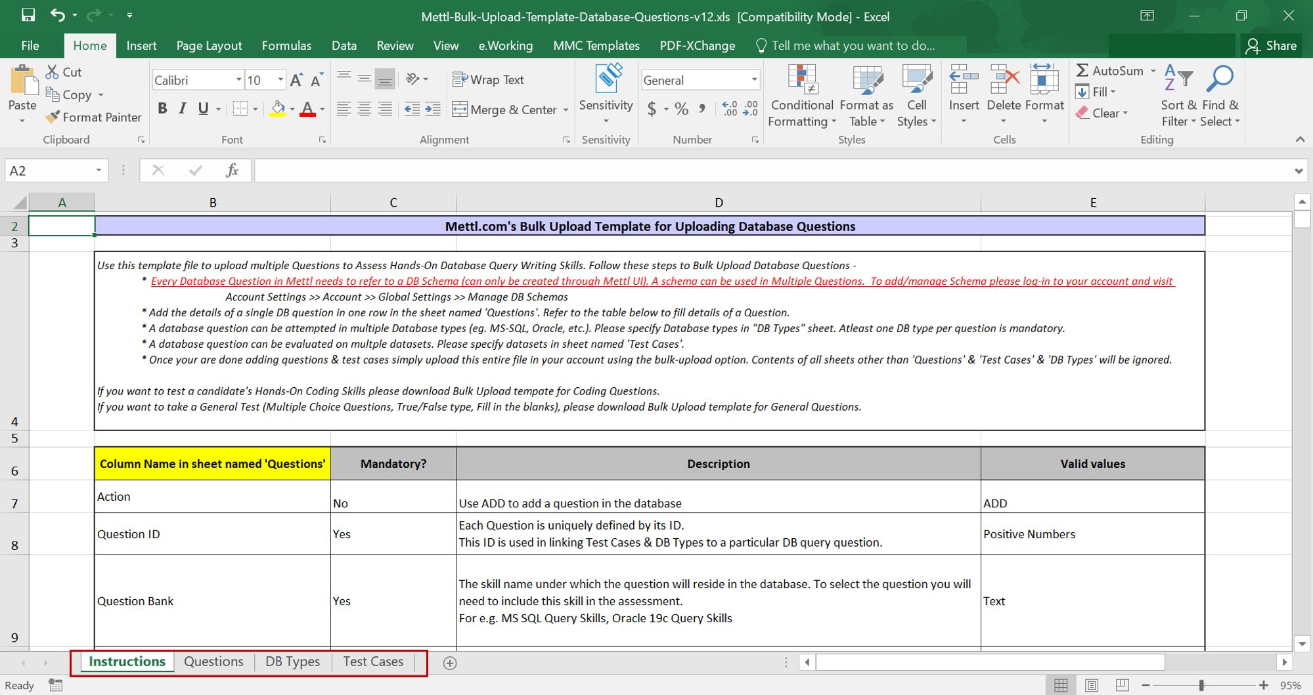
Task: Expand the AutoSum dropdown arrow
Action: (1153, 71)
